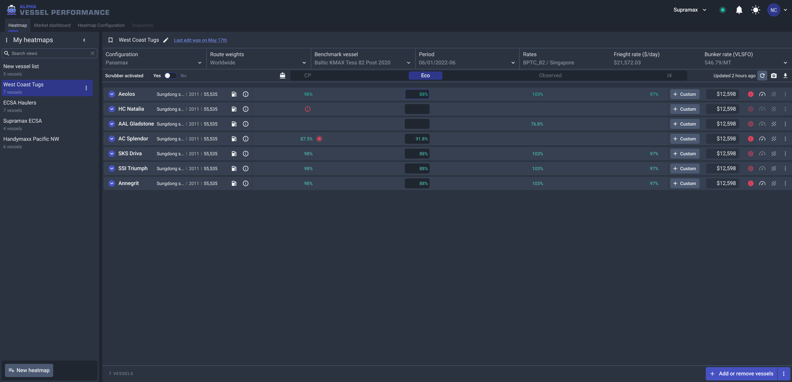Switch to the Market dashboard tab
This screenshot has height=382, width=792.
(52, 25)
